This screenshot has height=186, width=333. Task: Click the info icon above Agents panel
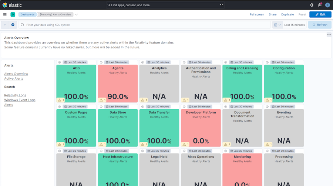(x=101, y=62)
